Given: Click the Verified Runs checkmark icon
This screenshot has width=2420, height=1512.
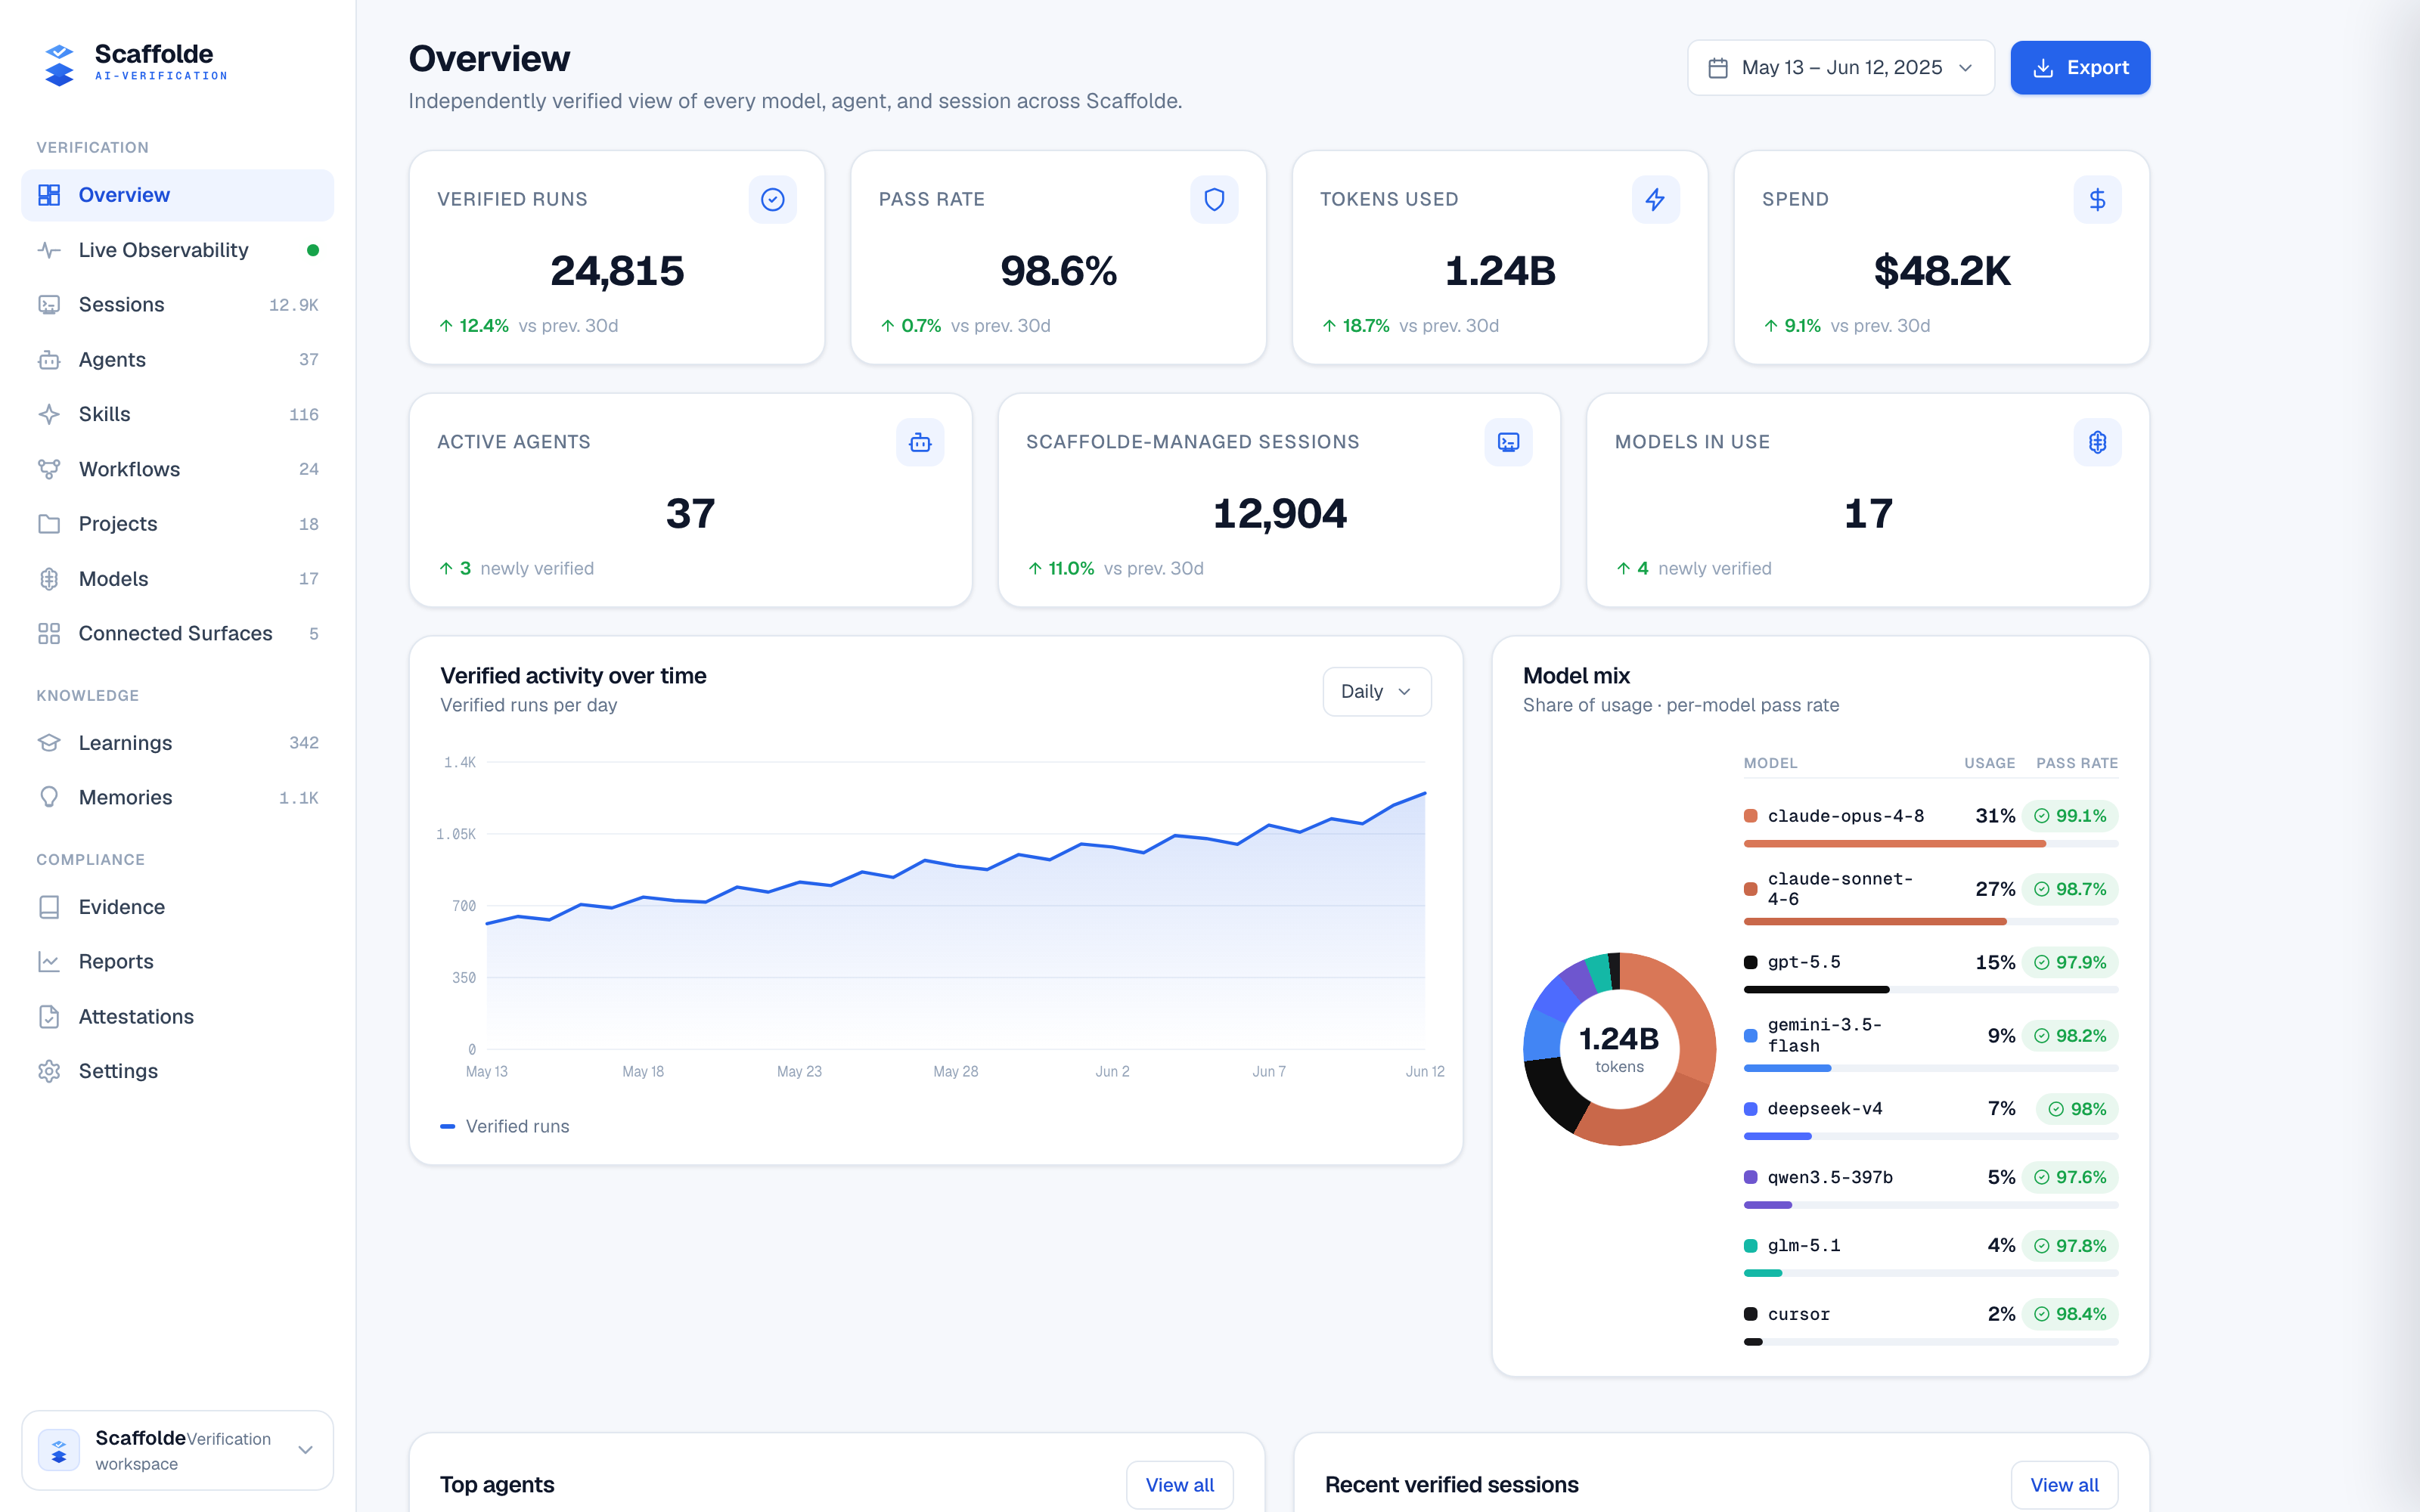Looking at the screenshot, I should coord(772,199).
